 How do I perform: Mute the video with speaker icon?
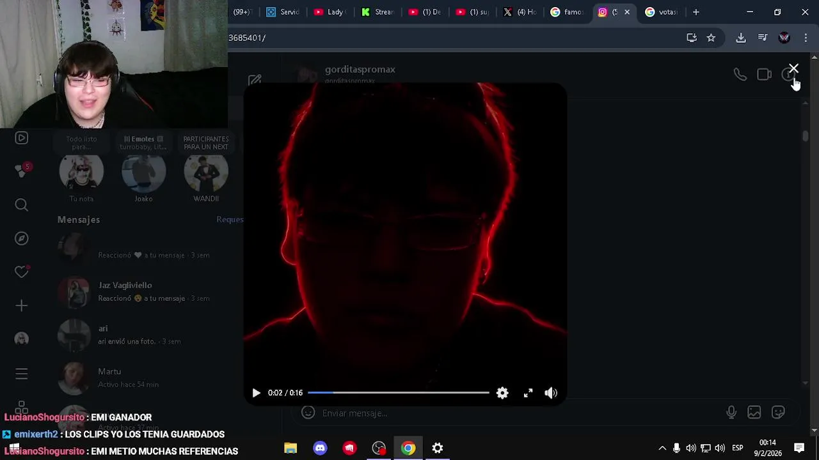[551, 393]
